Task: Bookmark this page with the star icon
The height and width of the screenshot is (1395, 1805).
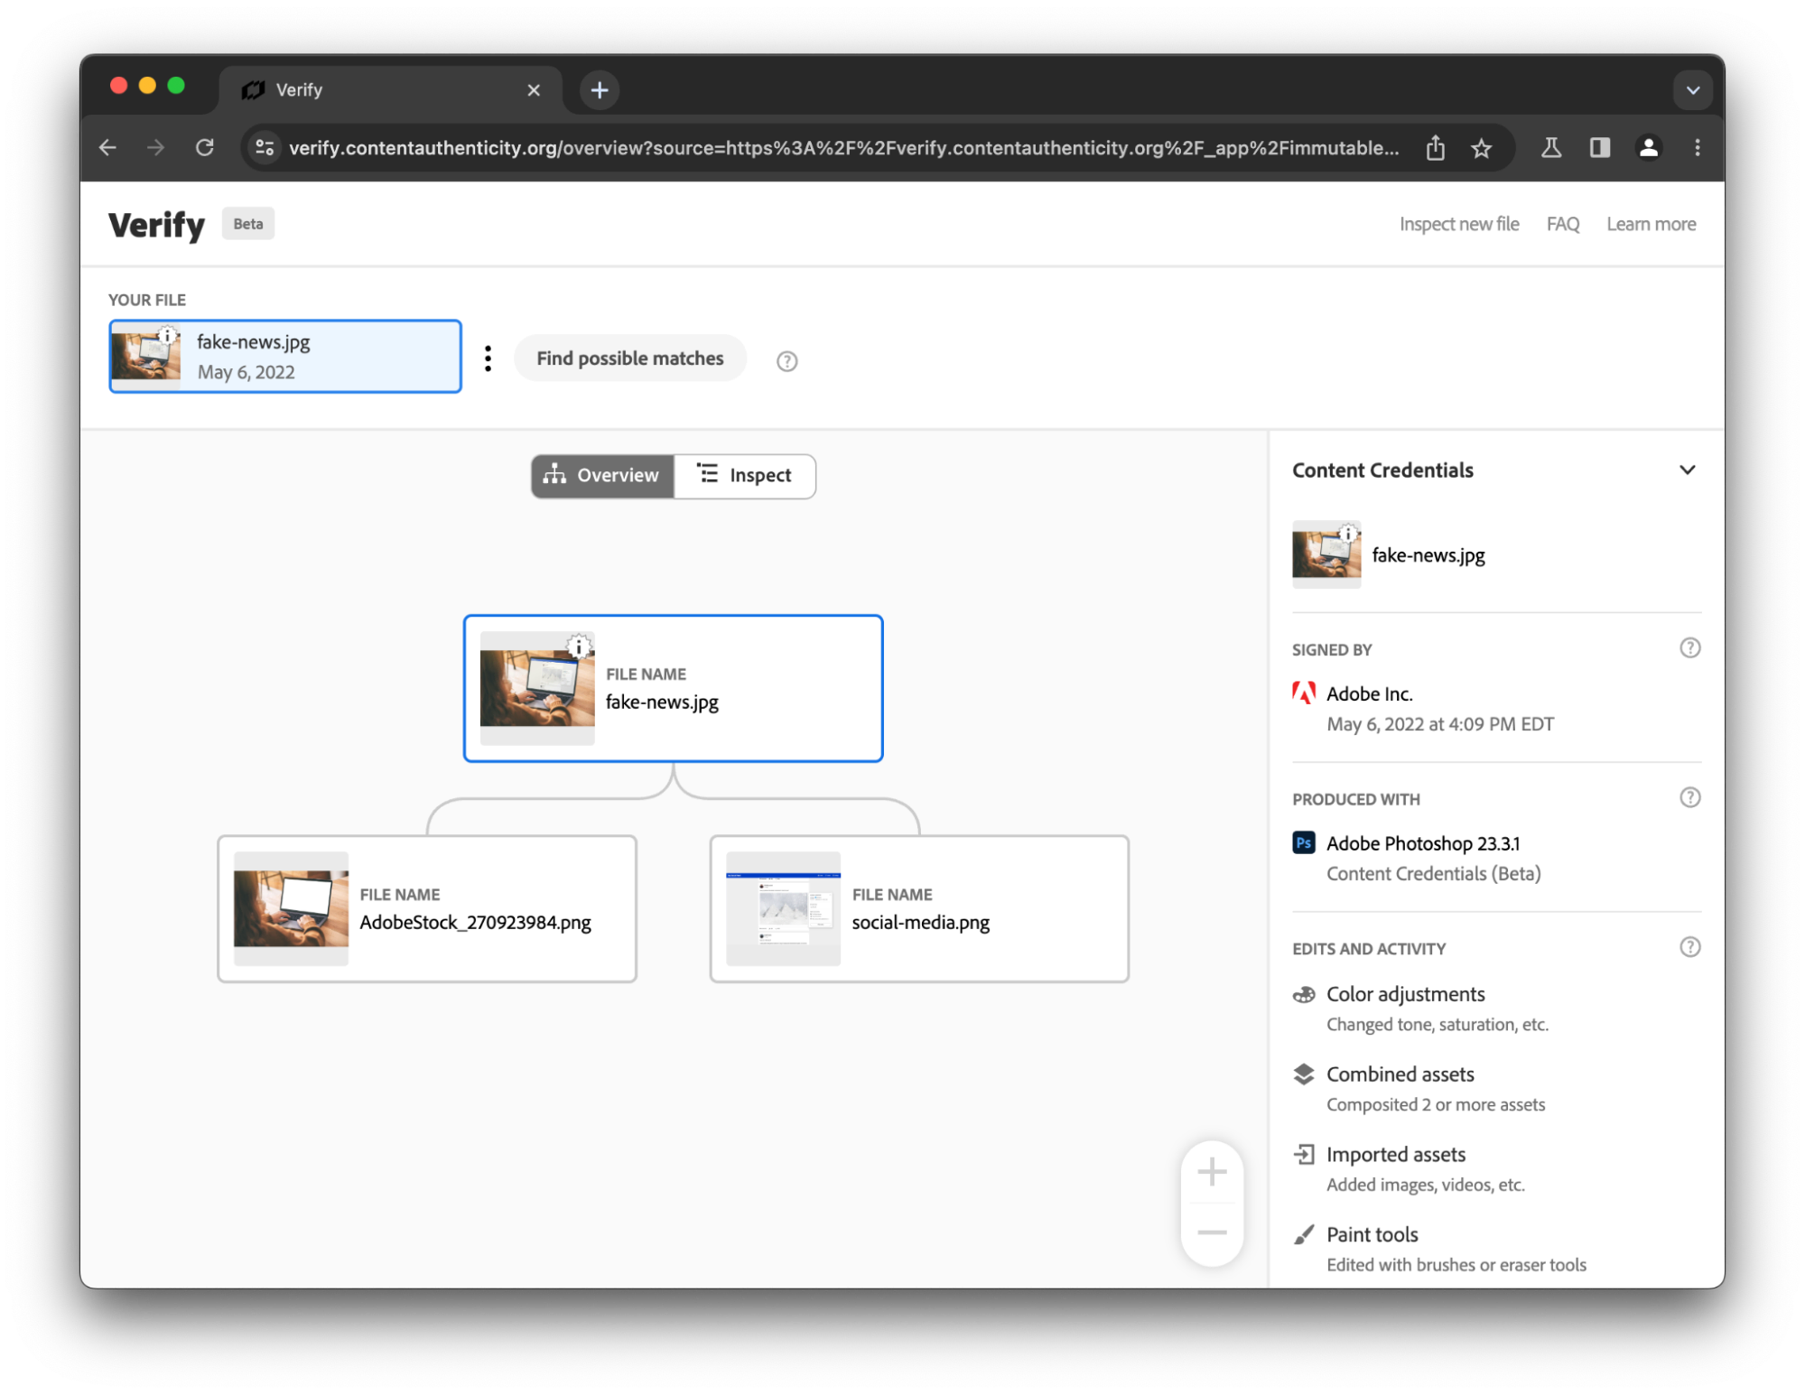Action: pyautogui.click(x=1481, y=147)
